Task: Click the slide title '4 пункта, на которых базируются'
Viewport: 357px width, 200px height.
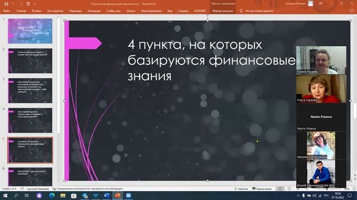Action: (211, 61)
